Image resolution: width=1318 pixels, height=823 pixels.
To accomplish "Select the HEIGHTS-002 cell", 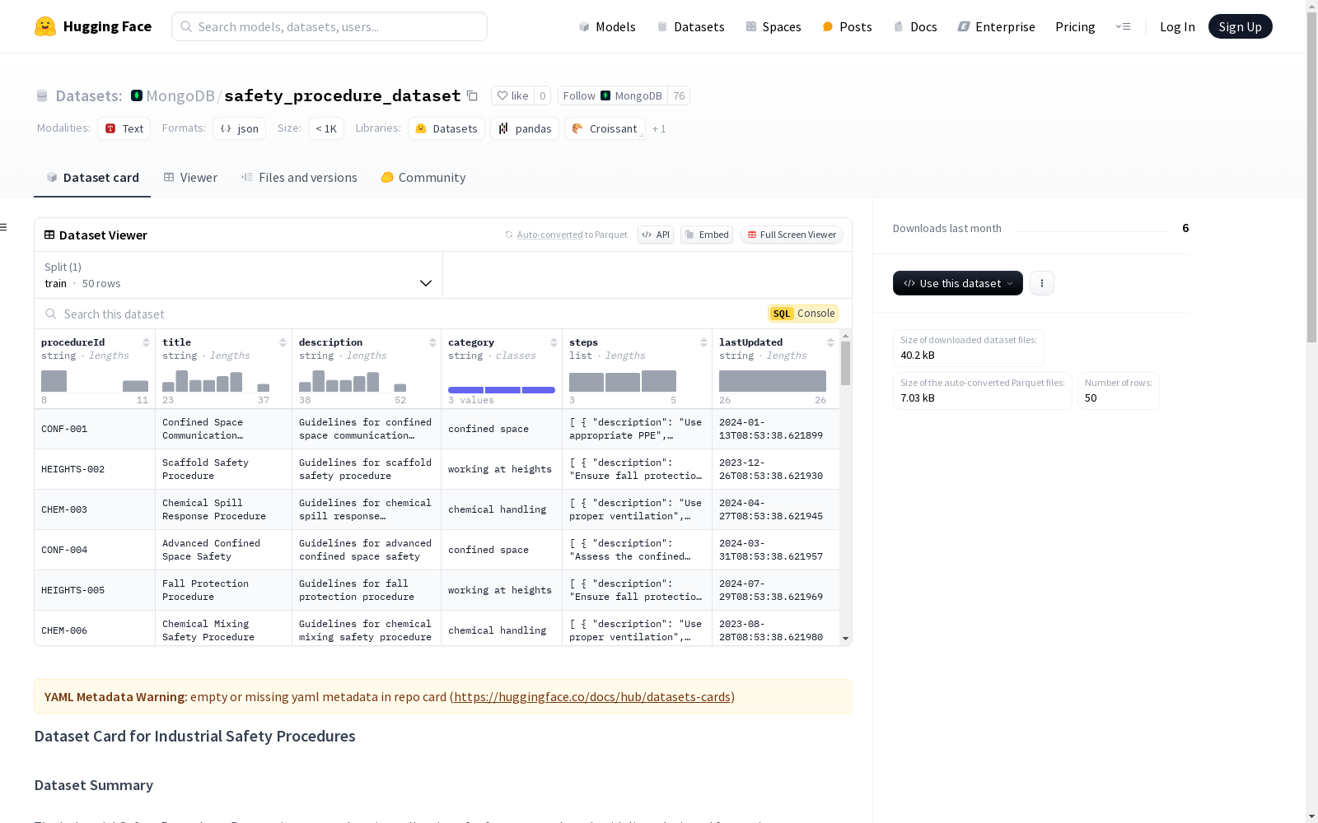I will click(x=95, y=469).
